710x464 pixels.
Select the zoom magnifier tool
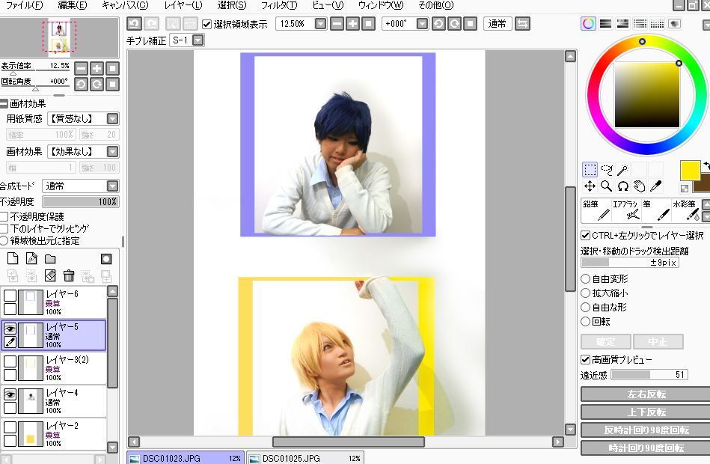[606, 186]
